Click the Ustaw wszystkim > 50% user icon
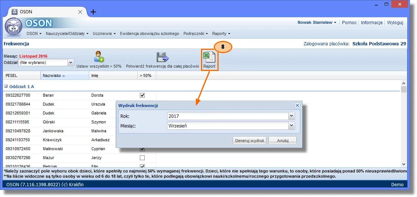417x197 pixels. click(99, 56)
